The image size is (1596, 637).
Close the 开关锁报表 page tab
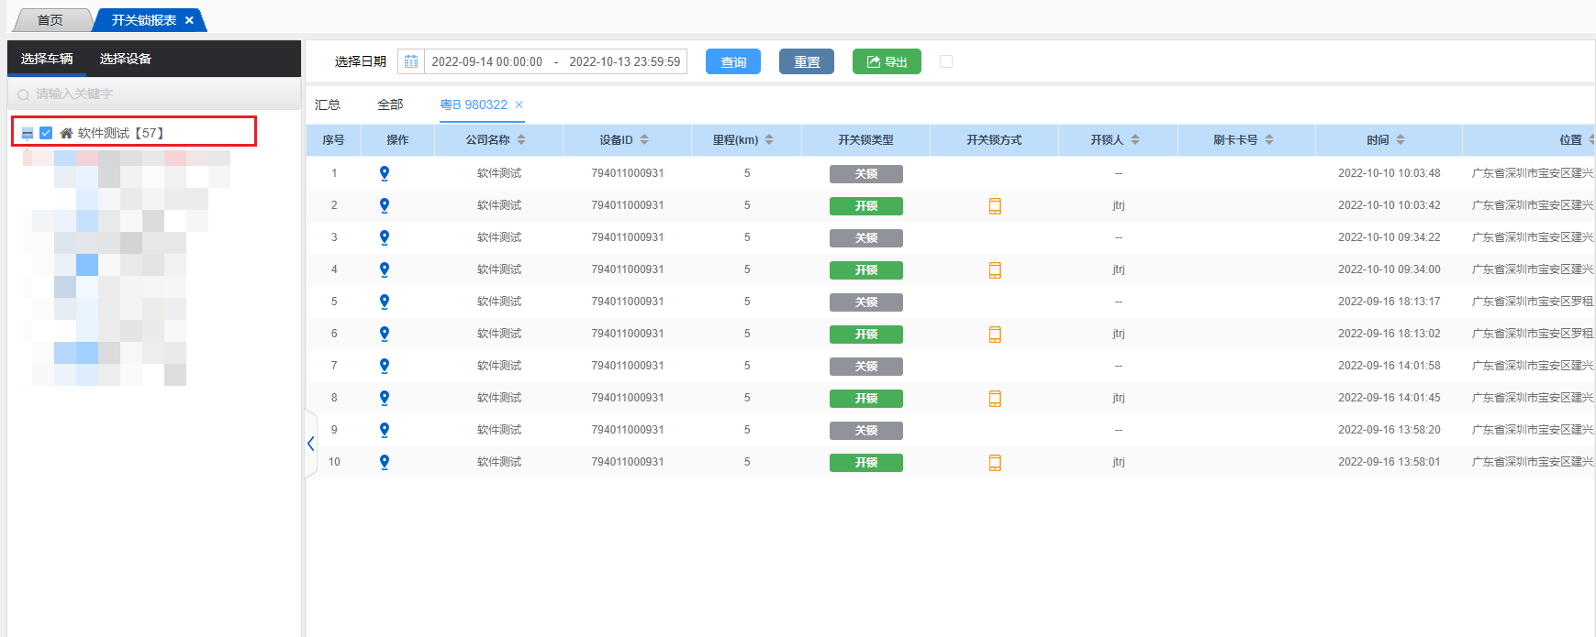point(189,20)
